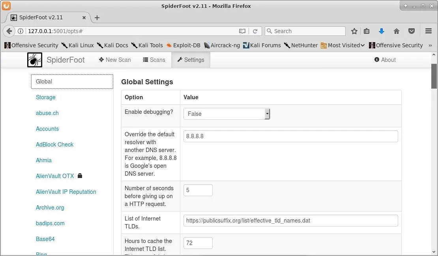The height and width of the screenshot is (256, 438).
Task: Open a new browser tab with plus icon
Action: click(x=97, y=18)
